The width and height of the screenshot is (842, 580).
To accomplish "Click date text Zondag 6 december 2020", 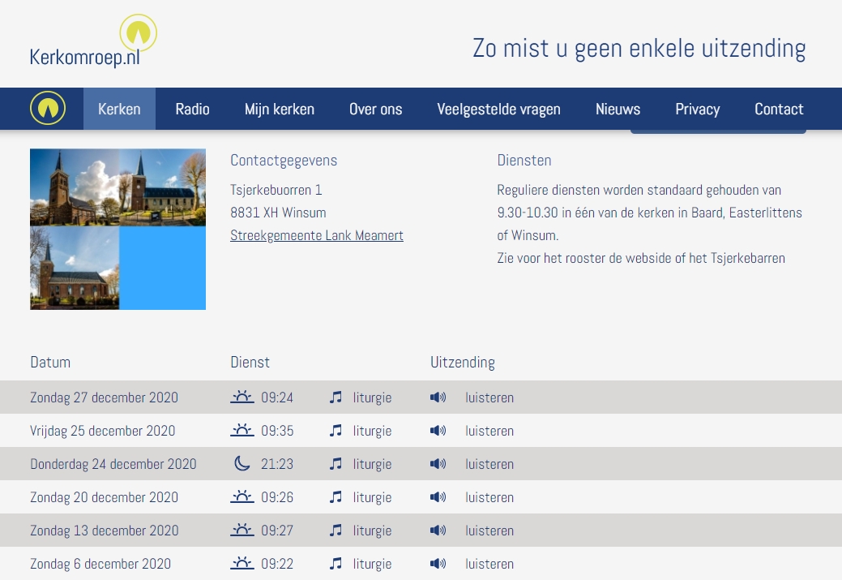I will [100, 564].
